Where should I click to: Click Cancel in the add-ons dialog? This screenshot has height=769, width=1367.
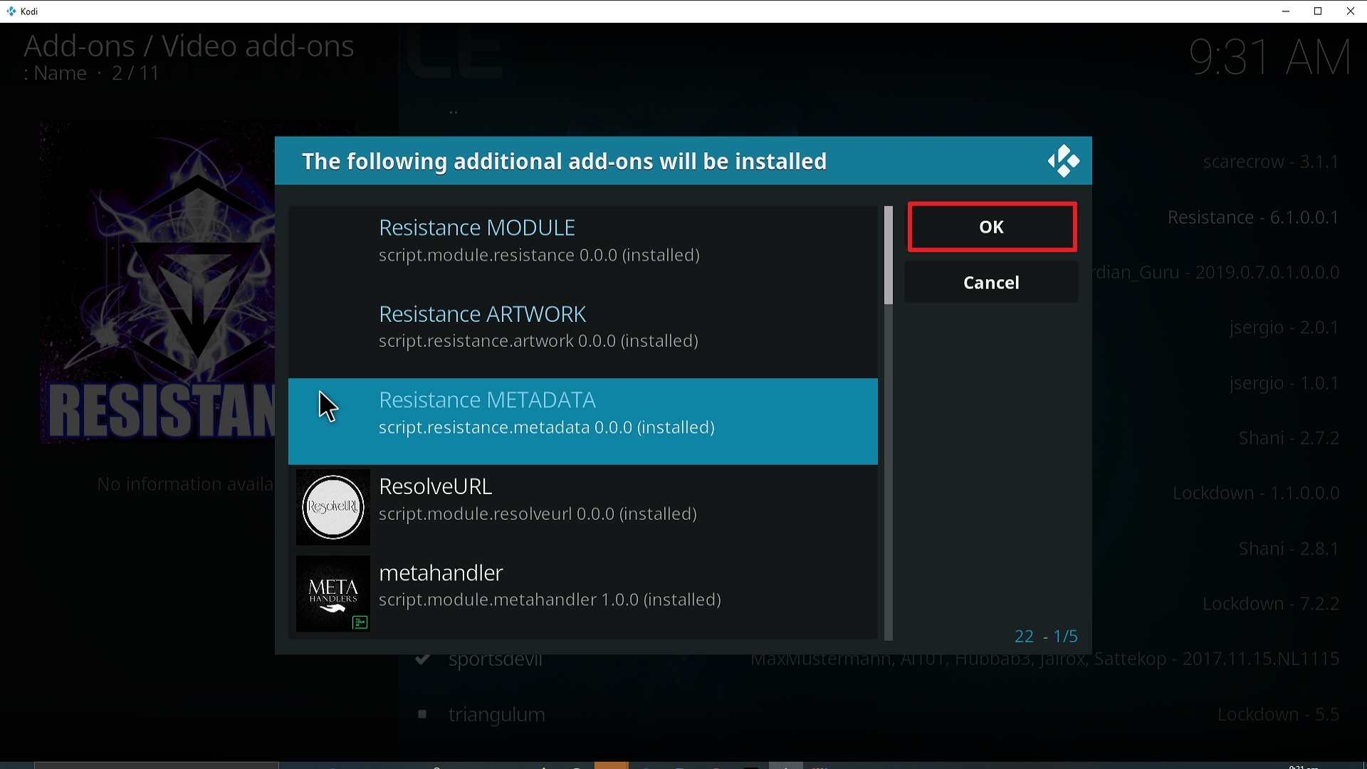(x=992, y=283)
